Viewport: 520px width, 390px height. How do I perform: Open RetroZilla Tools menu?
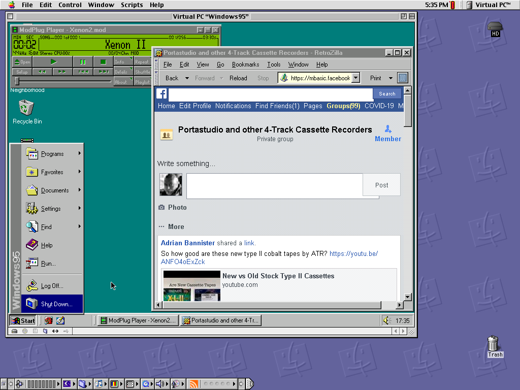[274, 64]
